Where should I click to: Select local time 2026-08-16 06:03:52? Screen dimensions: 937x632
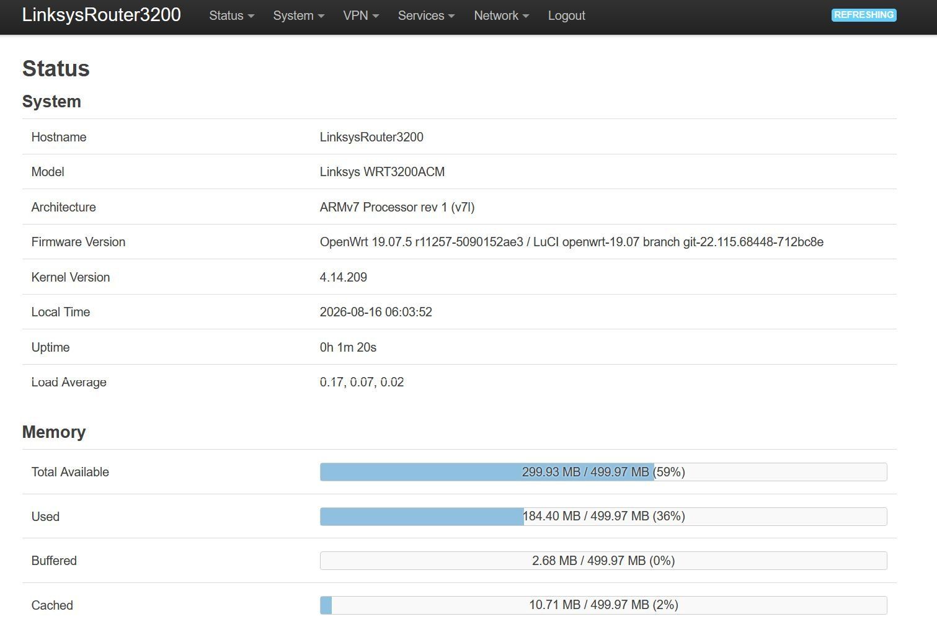(x=376, y=312)
